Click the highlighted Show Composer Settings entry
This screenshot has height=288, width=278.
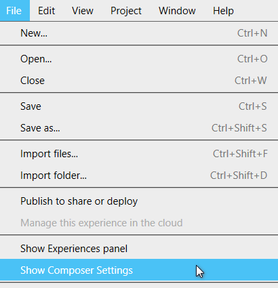coord(139,270)
